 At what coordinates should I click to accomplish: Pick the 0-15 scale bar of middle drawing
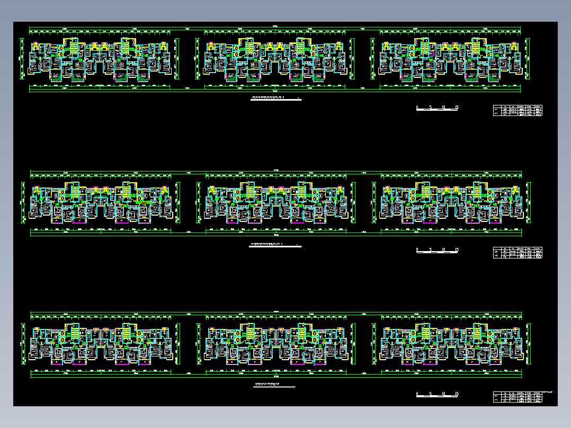pyautogui.click(x=438, y=250)
